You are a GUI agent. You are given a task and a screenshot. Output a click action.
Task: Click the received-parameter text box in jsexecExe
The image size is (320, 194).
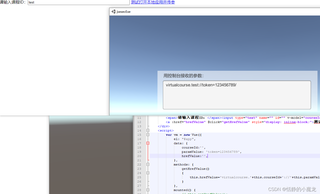tap(237, 95)
